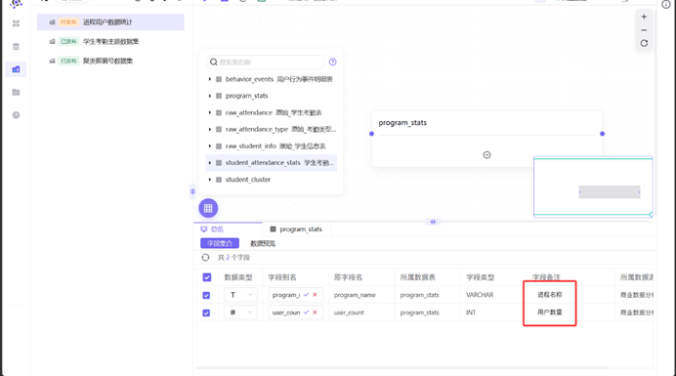The height and width of the screenshot is (376, 676).
Task: Expand the raw_student_info table node
Action: click(x=210, y=146)
